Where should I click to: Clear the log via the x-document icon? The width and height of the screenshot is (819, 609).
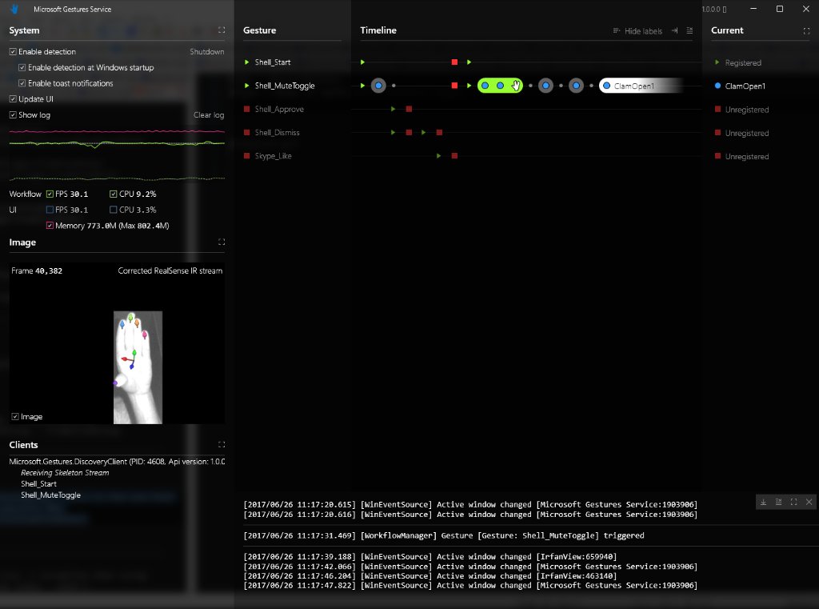(x=777, y=502)
